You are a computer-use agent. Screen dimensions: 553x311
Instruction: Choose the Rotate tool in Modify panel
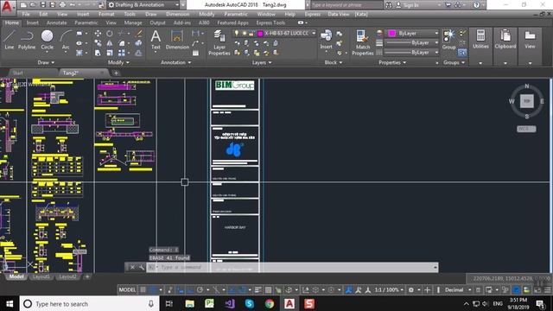[110, 34]
